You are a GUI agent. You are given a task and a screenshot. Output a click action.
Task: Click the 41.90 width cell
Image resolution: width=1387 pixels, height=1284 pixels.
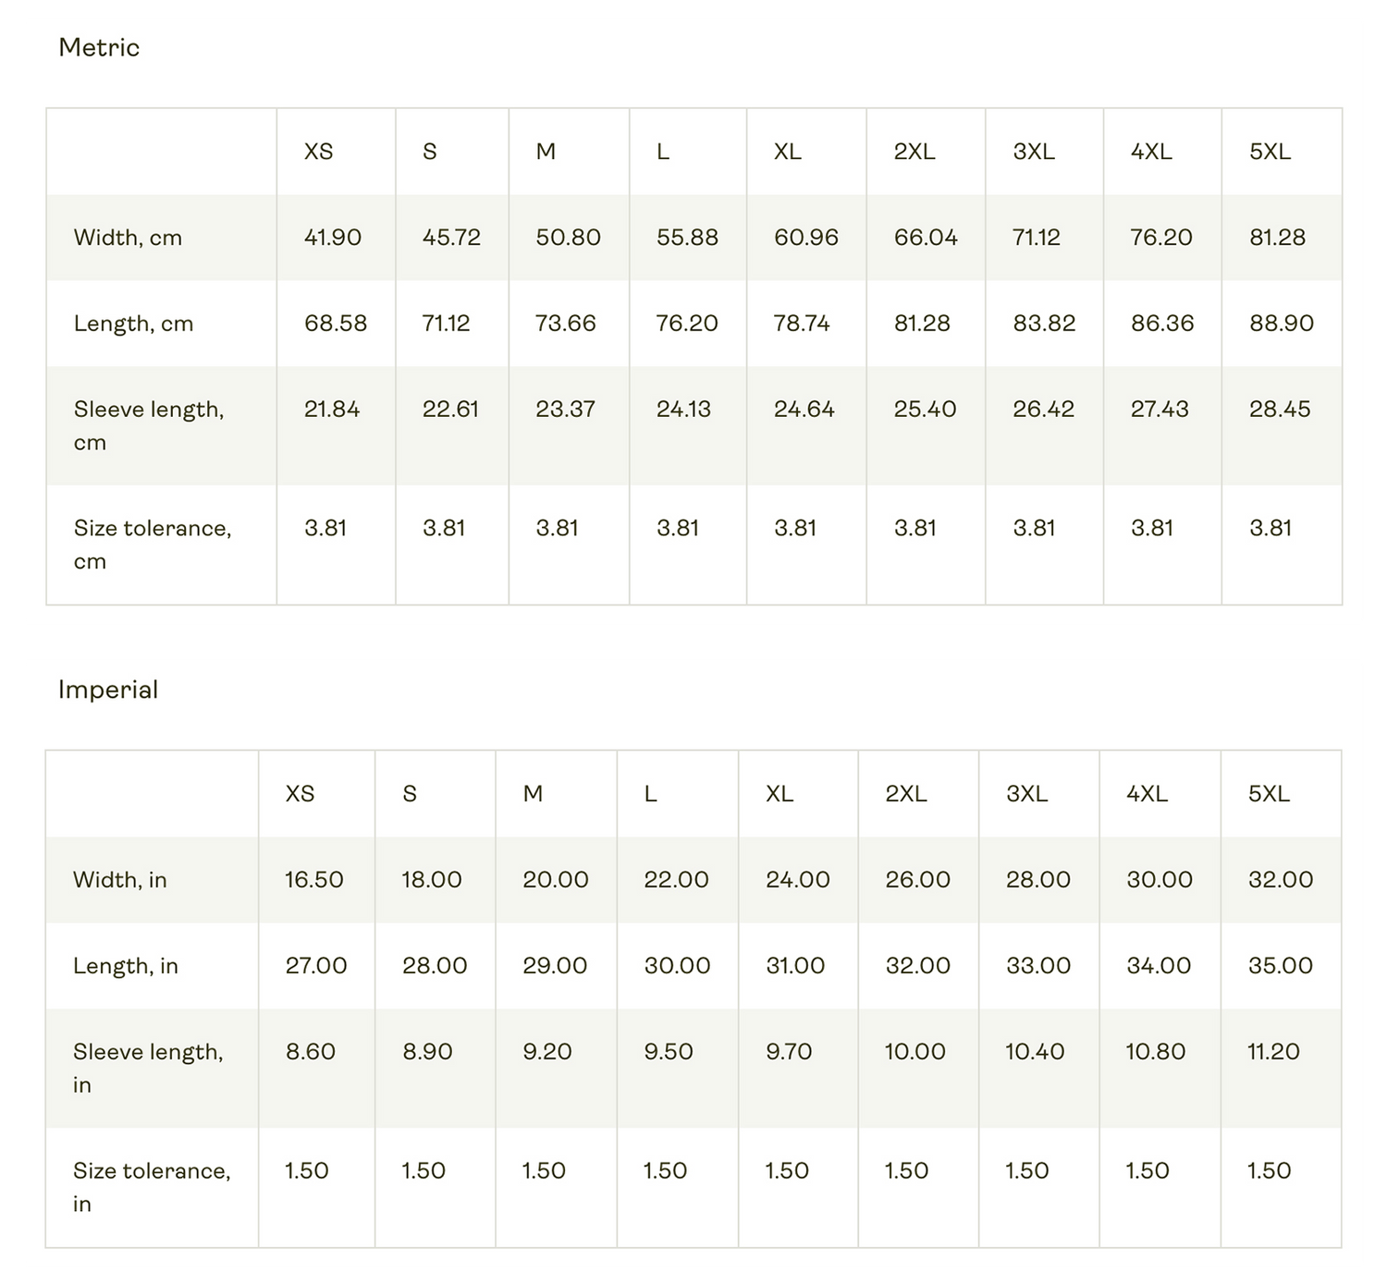[333, 238]
